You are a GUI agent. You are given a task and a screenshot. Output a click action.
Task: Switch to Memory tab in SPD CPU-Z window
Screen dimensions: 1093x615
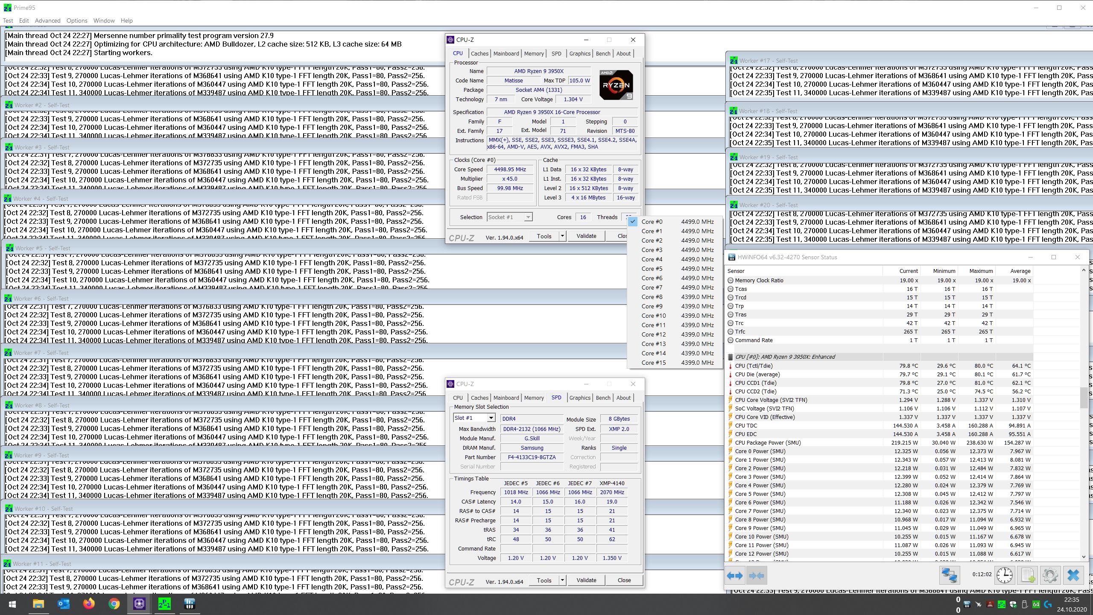pos(534,398)
